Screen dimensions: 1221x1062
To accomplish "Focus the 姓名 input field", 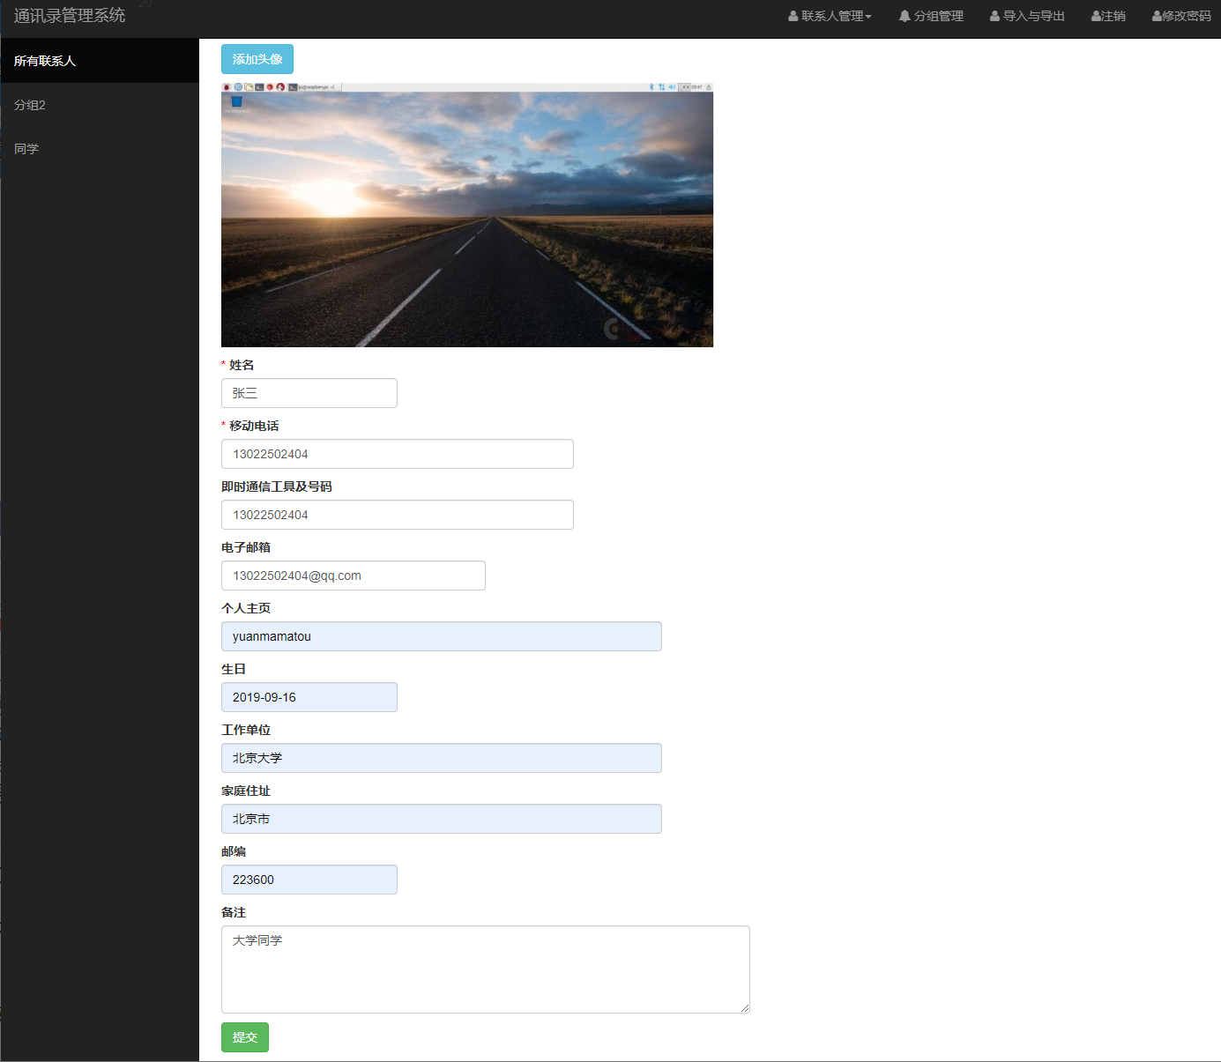I will coord(309,393).
